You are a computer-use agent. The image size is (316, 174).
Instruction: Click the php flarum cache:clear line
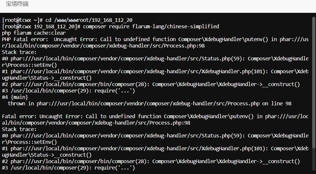[x=34, y=33]
